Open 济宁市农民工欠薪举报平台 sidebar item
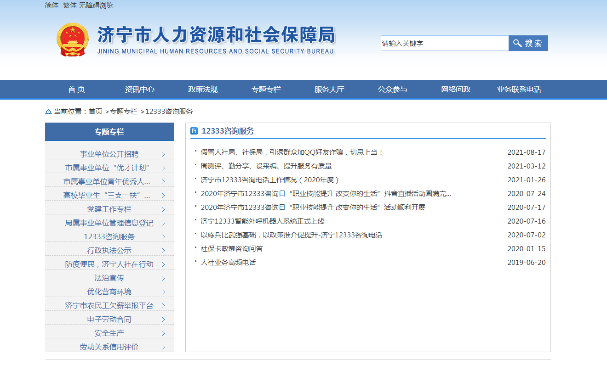Screen dimensions: 607x365 (x=109, y=306)
